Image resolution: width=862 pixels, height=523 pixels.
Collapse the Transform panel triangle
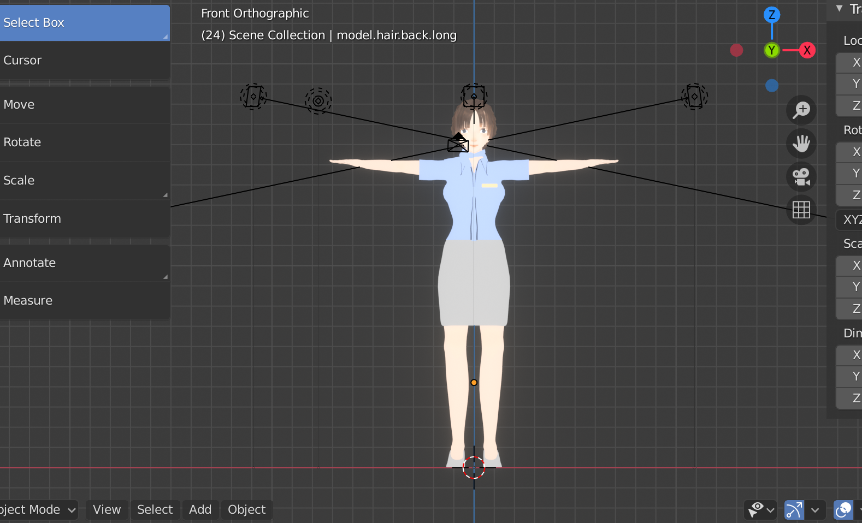[840, 8]
